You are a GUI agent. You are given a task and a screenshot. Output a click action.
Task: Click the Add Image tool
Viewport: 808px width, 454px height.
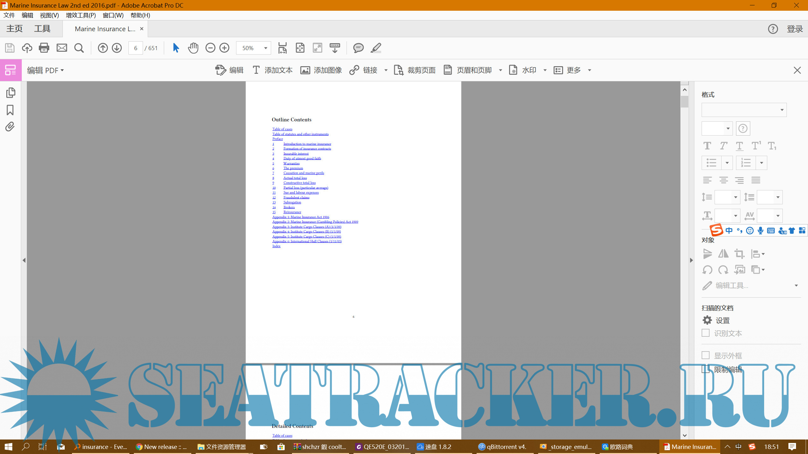(321, 70)
